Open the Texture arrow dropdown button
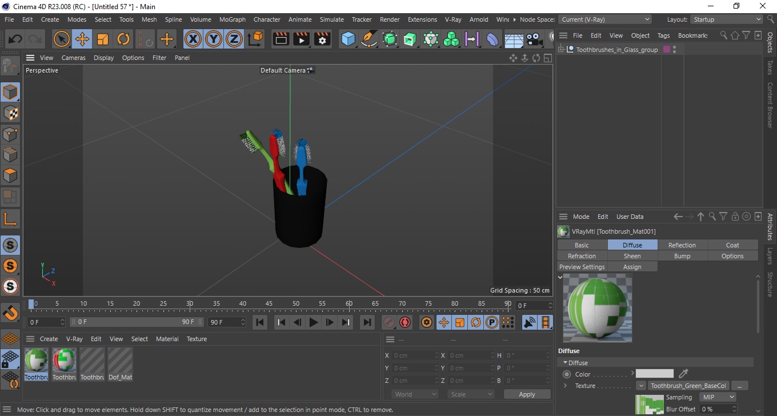Screen dimensions: 777x416 (x=641, y=386)
